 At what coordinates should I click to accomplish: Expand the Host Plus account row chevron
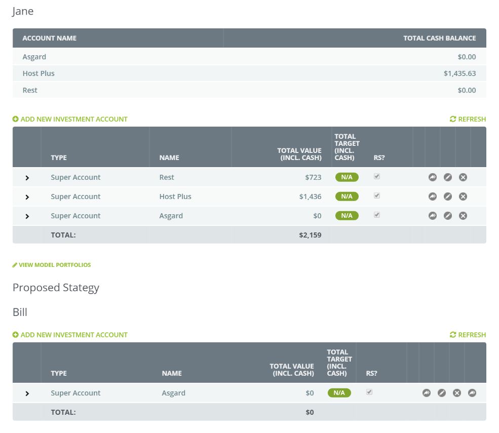[x=27, y=197]
